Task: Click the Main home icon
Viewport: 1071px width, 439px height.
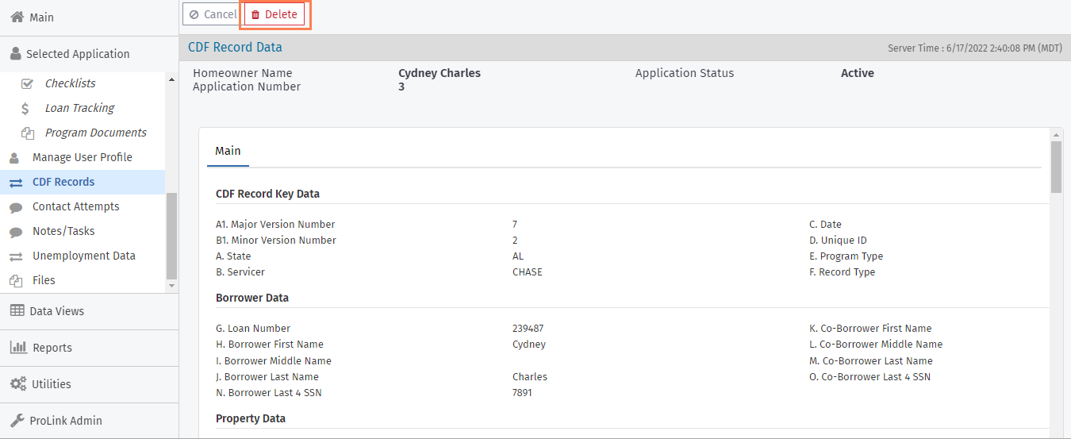Action: [17, 17]
